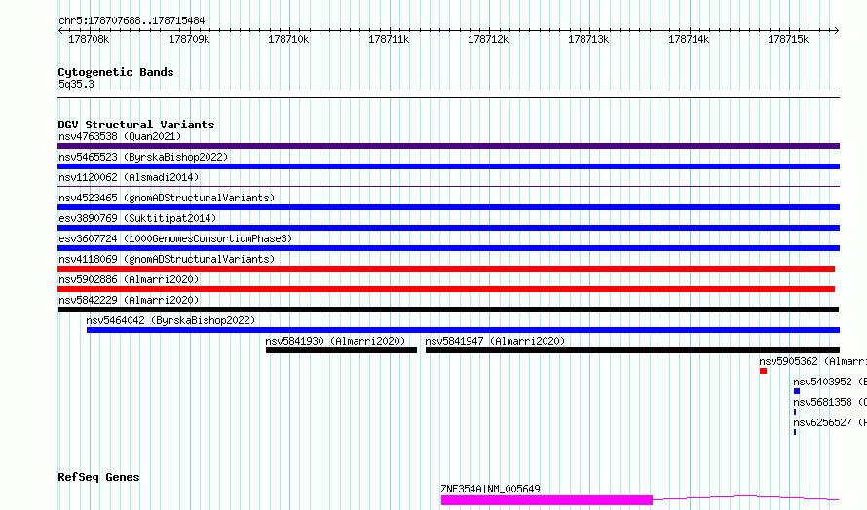This screenshot has width=867, height=510.
Task: Click the blue esv3890769 variant bar
Action: point(448,228)
